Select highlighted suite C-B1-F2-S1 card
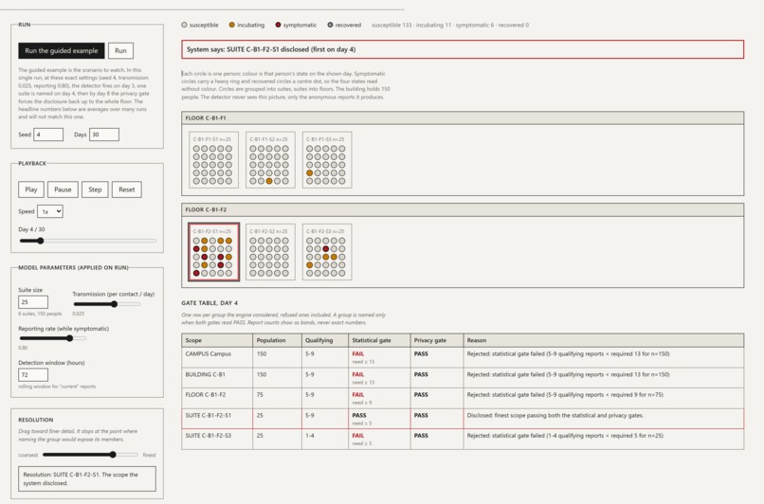764x504 pixels. [x=214, y=252]
